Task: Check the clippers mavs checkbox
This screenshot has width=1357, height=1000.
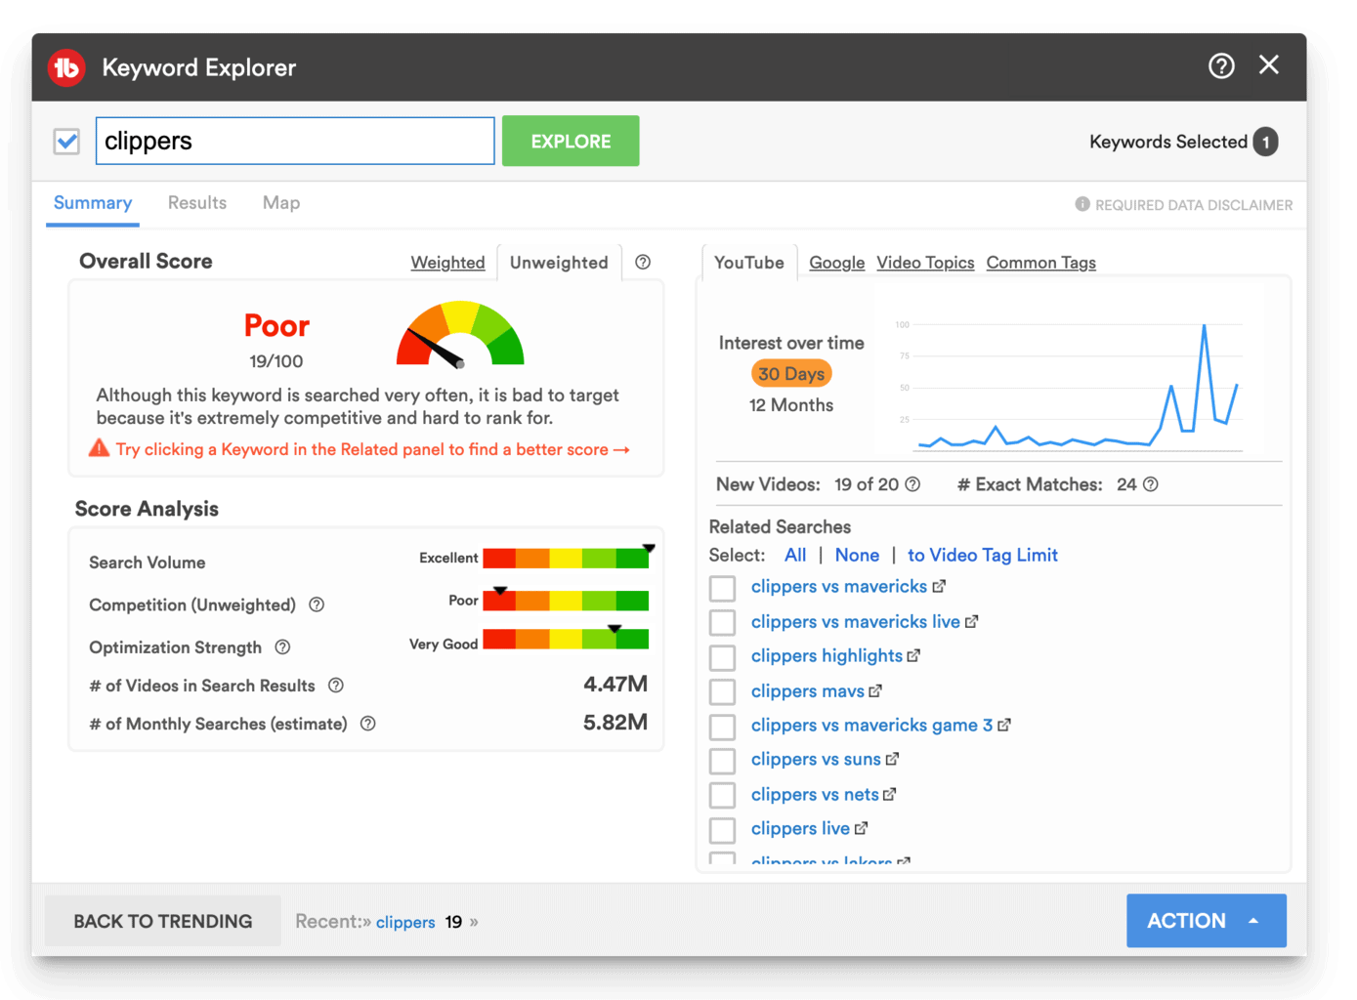Action: pyautogui.click(x=722, y=691)
